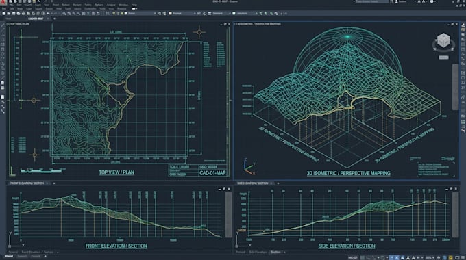Open the Analyze menu
The image size is (466, 260).
[x=111, y=5]
